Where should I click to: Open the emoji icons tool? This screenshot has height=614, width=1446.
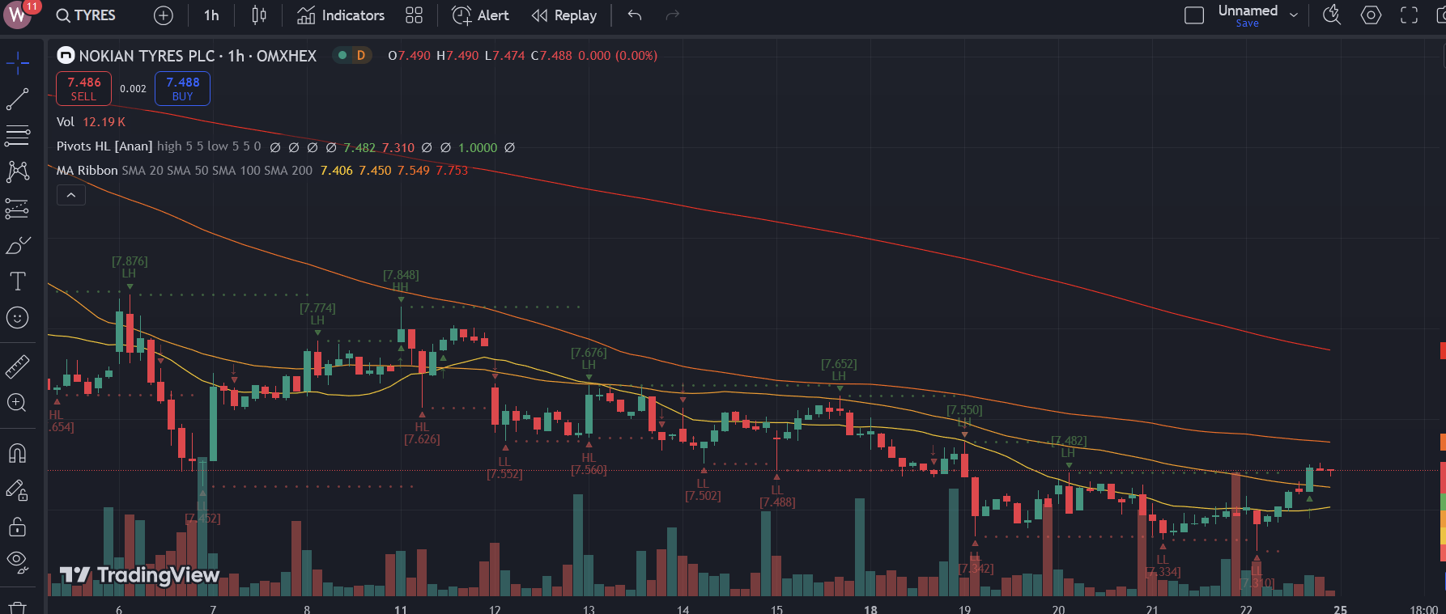tap(18, 318)
